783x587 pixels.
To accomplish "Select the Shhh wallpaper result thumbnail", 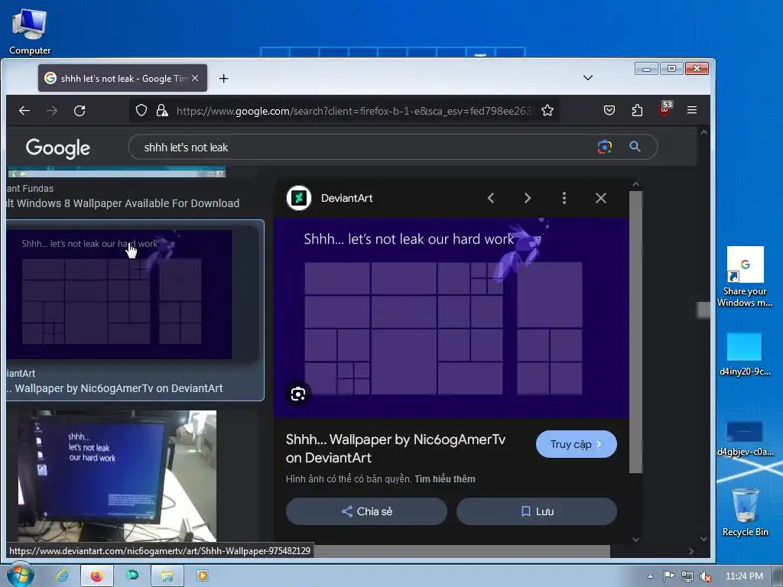I will pos(119,294).
